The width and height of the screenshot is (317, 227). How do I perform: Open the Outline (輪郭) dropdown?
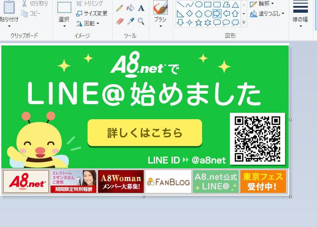coord(262,4)
